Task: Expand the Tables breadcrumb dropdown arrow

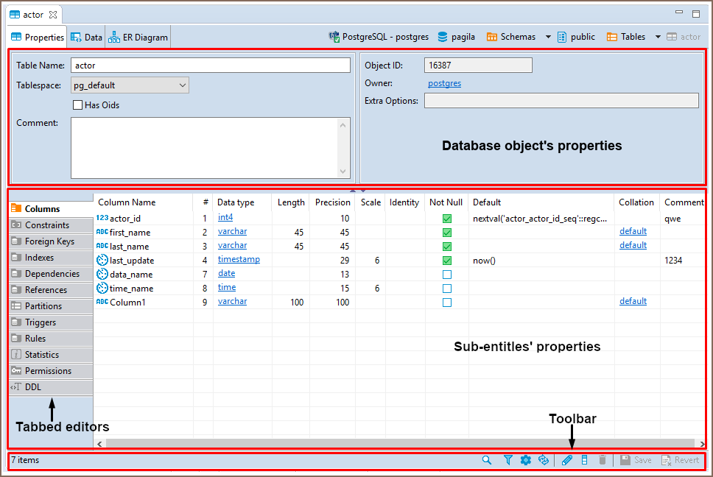Action: 658,37
